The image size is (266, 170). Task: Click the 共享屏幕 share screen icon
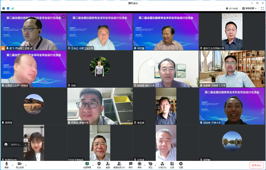pos(87,164)
